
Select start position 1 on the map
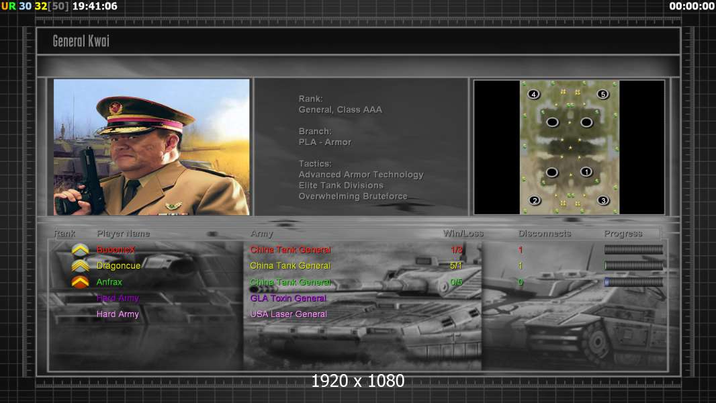pos(586,172)
